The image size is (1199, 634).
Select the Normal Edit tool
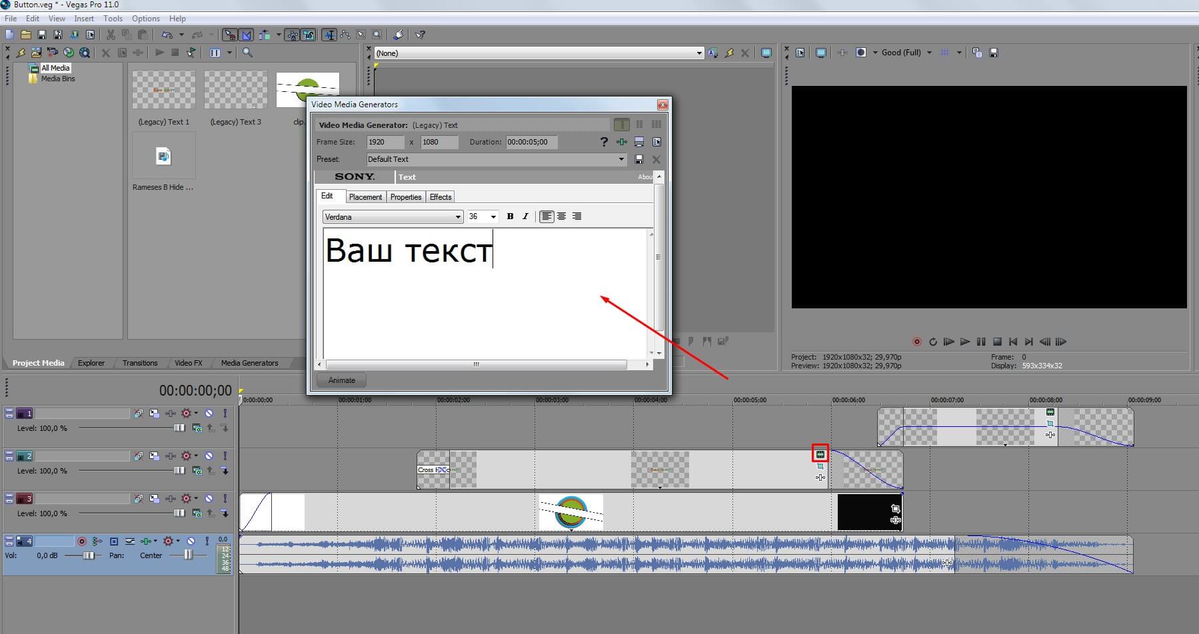coord(329,35)
